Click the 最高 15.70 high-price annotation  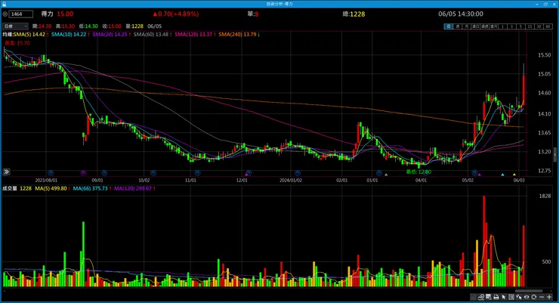[x=17, y=43]
